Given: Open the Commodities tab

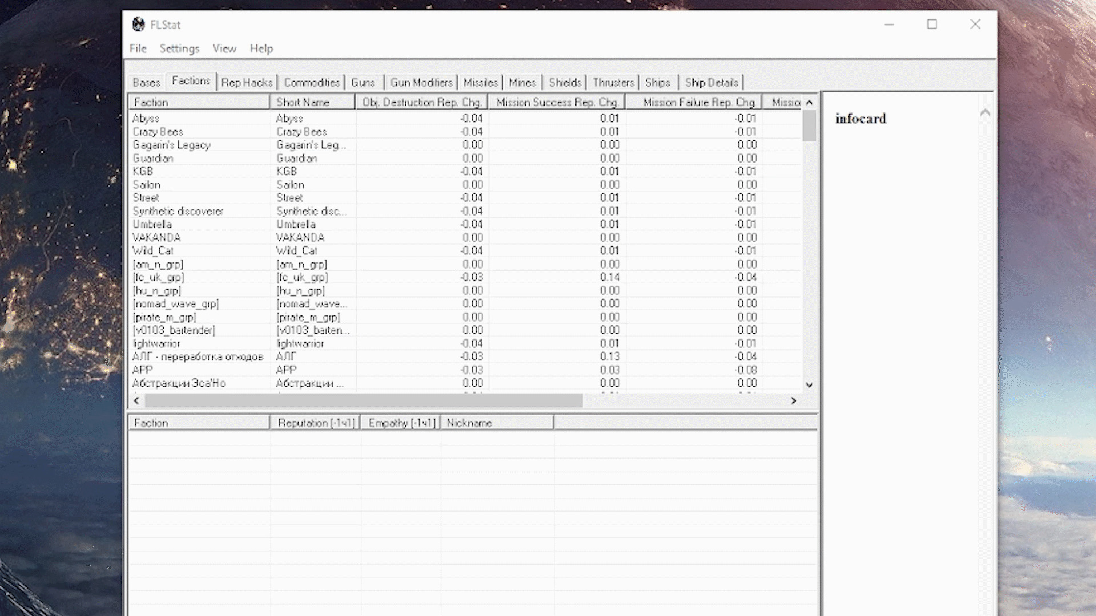Looking at the screenshot, I should 312,83.
